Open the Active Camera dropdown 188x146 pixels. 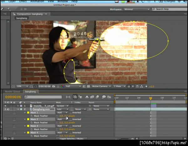pyautogui.click(x=101, y=86)
